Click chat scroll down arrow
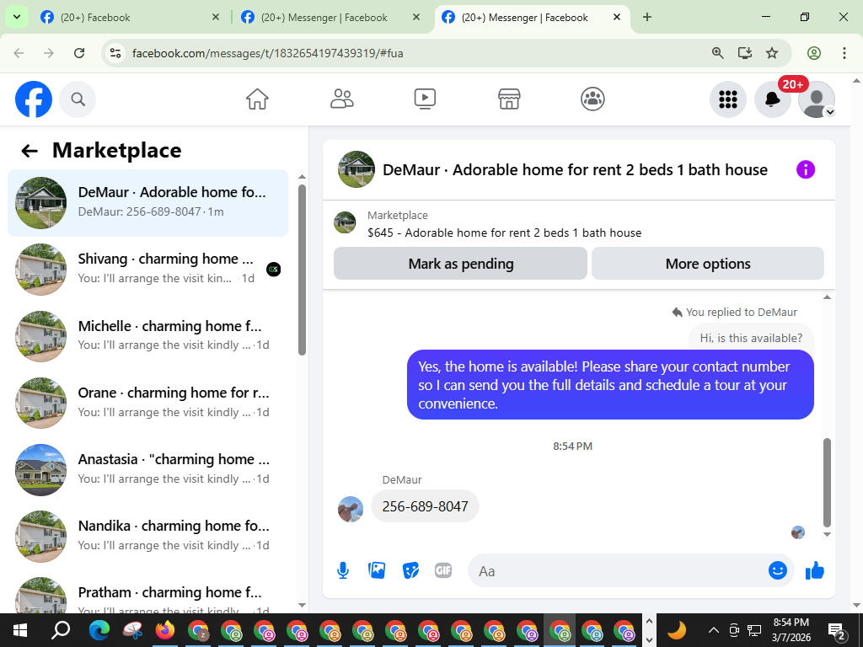863x647 pixels. coord(827,533)
